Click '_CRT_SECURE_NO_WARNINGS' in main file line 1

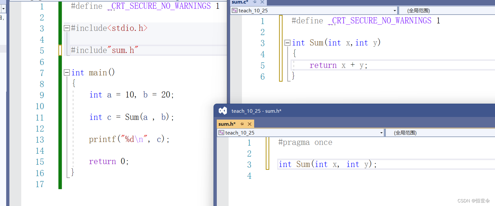tap(159, 6)
